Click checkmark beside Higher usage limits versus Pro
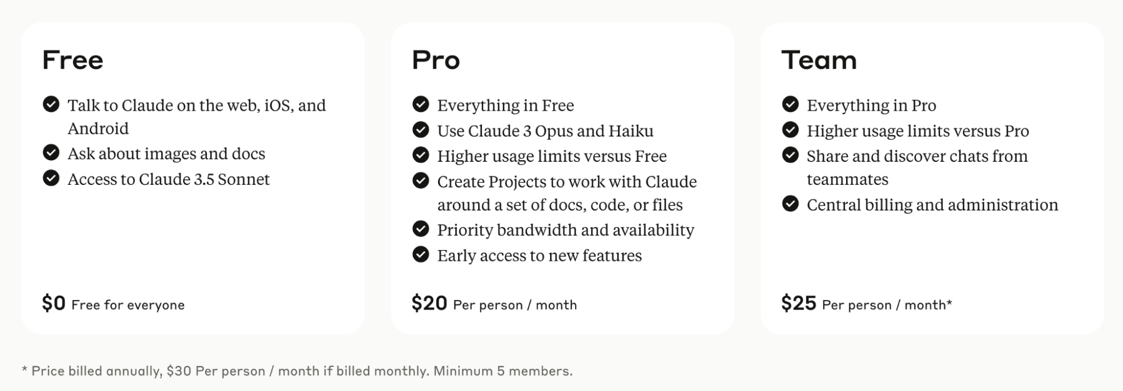The height and width of the screenshot is (391, 1123). coord(790,130)
